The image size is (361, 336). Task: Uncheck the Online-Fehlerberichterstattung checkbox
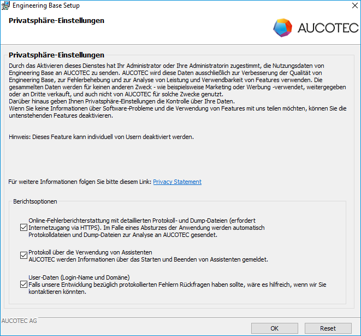pos(23,227)
